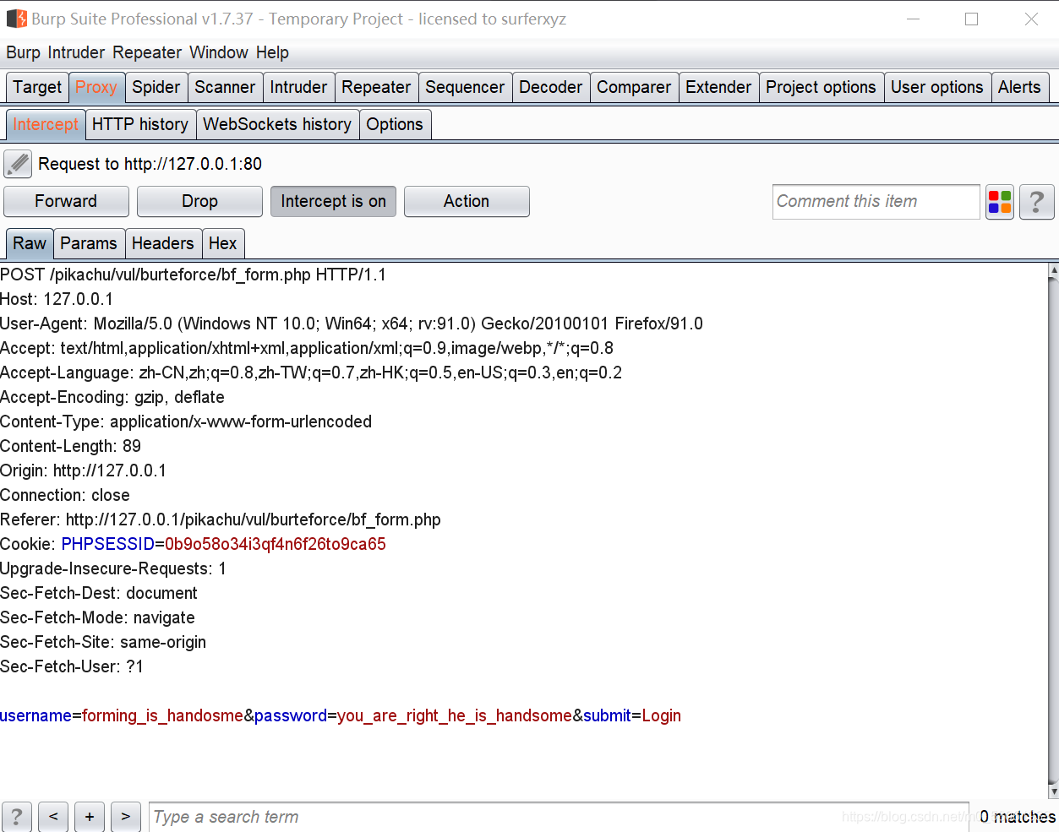Viewport: 1059px width, 832px height.
Task: Click the submit parameter name
Action: (608, 715)
